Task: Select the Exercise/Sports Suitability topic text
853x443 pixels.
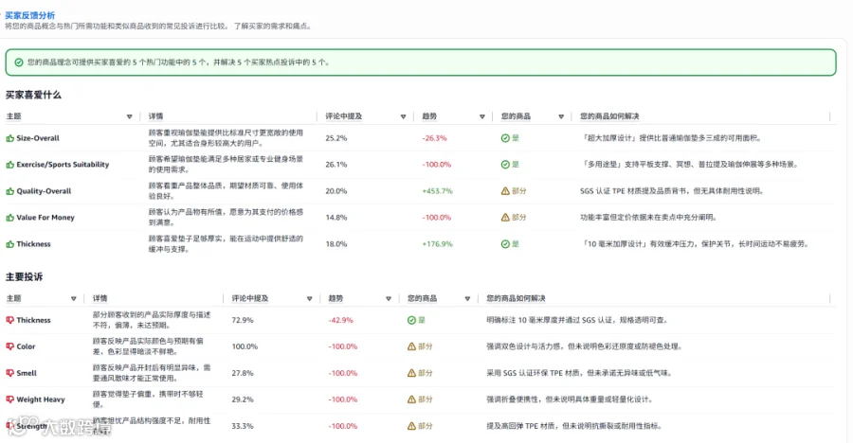Action: (63, 165)
